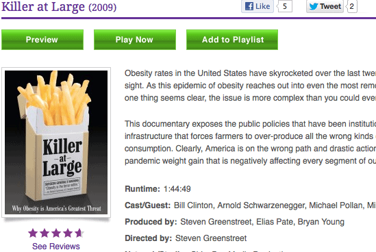
Task: Click the second purple rating star
Action: tap(45, 233)
